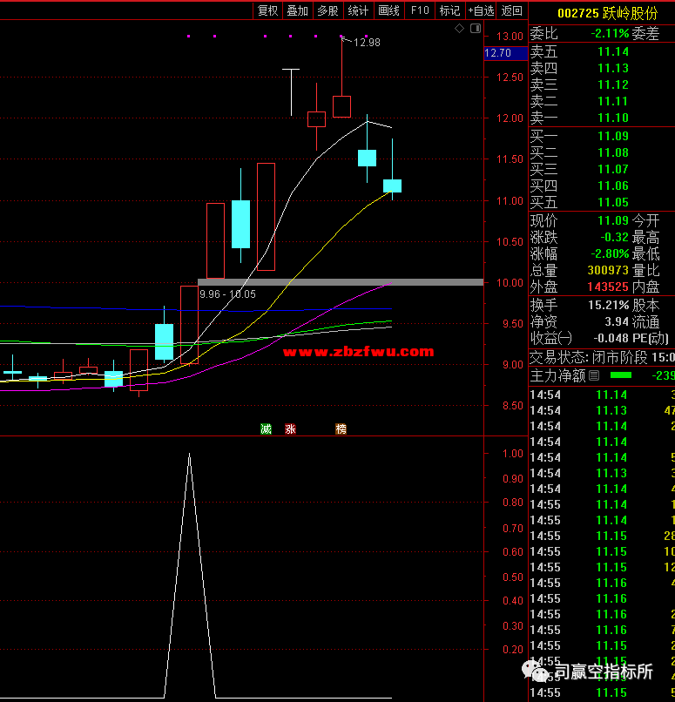Click the gray 9.96 - 10.05 gap band
This screenshot has height=702, width=675.
340,282
